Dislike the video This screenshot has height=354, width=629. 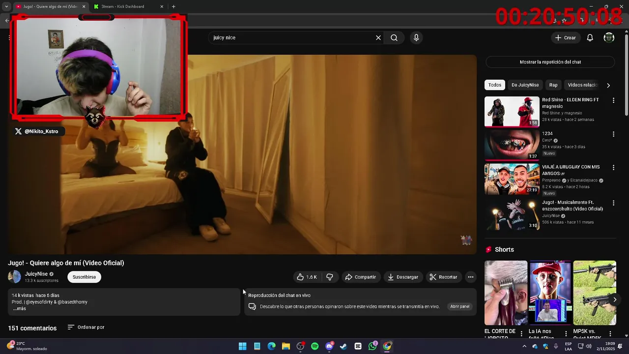pos(330,277)
